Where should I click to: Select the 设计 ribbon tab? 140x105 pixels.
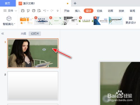tap(88, 11)
